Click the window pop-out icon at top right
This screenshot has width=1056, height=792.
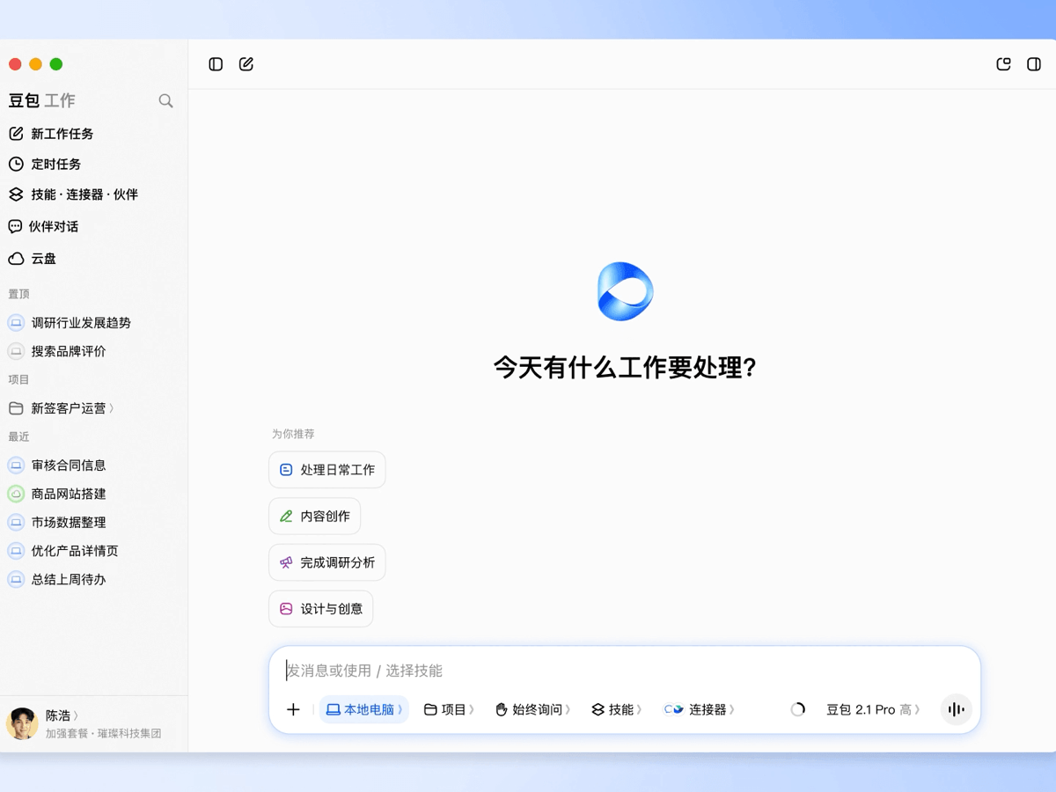point(1003,64)
